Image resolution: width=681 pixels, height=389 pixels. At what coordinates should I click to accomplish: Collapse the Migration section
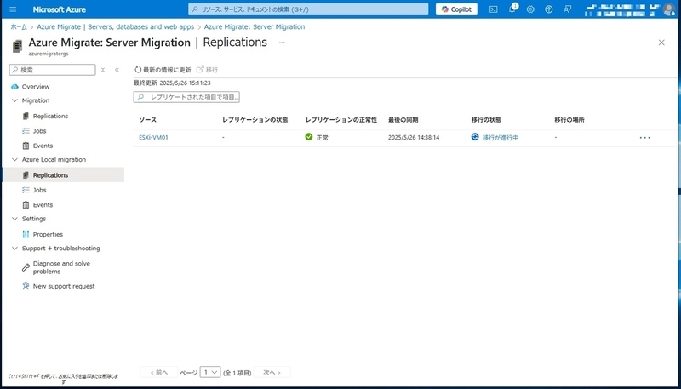pos(14,100)
